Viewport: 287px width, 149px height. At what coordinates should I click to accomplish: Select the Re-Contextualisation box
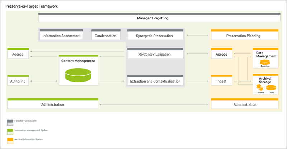coord(155,53)
